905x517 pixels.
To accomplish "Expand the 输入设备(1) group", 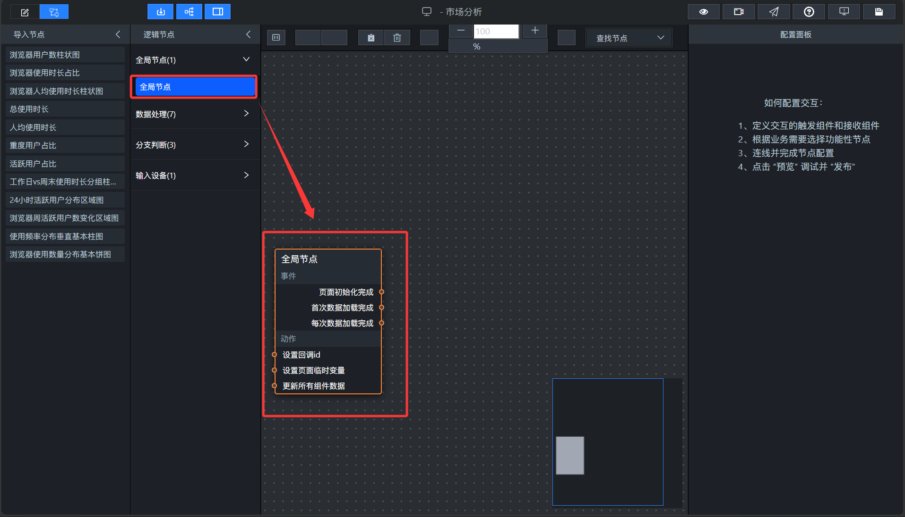I will click(x=246, y=175).
